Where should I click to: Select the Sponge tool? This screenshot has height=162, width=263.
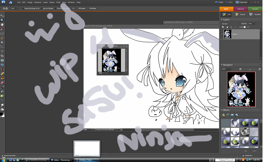2,110
